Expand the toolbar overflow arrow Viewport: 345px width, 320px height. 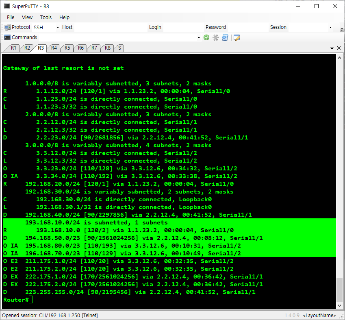[342, 30]
